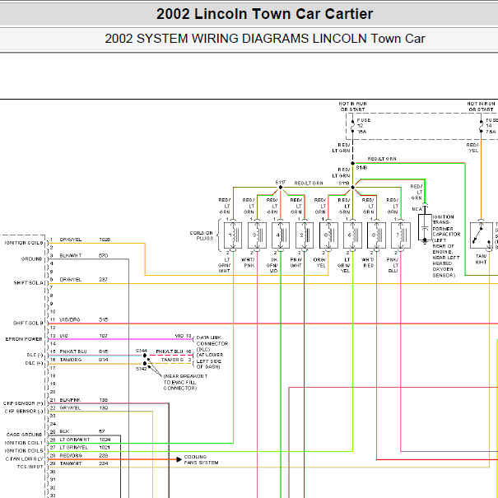
Task: Click 'RED/ORG' wire label at pin 28
Action: tap(71, 455)
